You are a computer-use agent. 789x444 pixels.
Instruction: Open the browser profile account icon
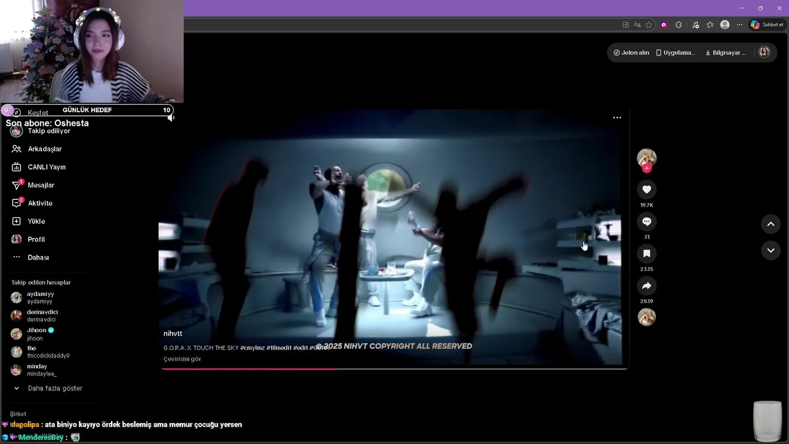pos(725,25)
